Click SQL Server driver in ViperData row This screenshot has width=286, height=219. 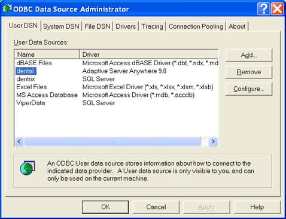pyautogui.click(x=99, y=103)
